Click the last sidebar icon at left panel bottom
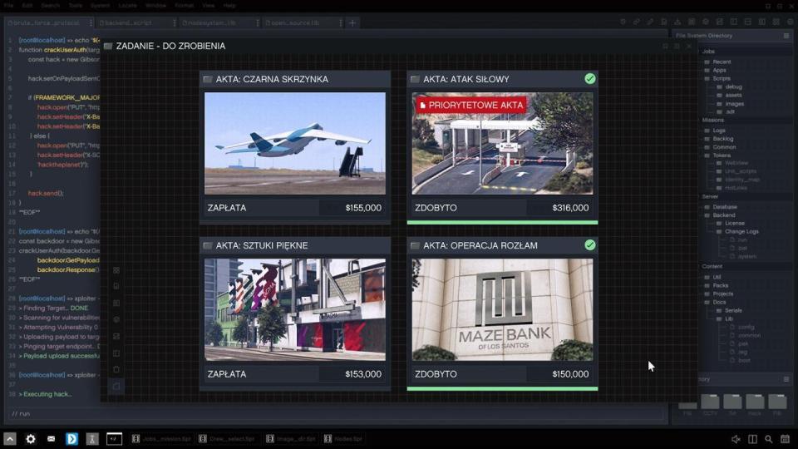Viewport: 798px width, 449px height. click(x=116, y=387)
